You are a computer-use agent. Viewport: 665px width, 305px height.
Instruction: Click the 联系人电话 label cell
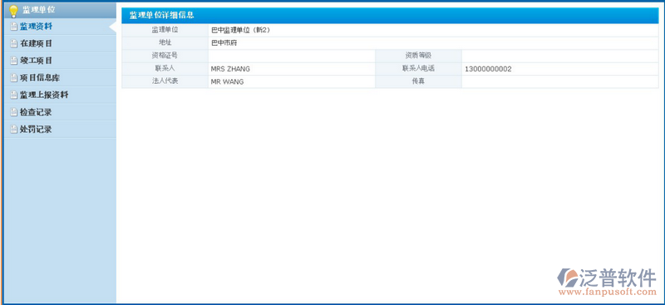418,69
